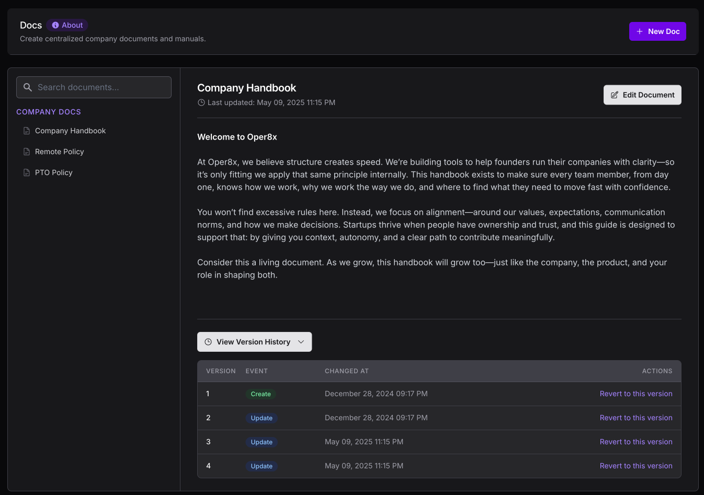Create a new doc with New Doc
Image resolution: width=704 pixels, height=495 pixels.
pos(657,31)
